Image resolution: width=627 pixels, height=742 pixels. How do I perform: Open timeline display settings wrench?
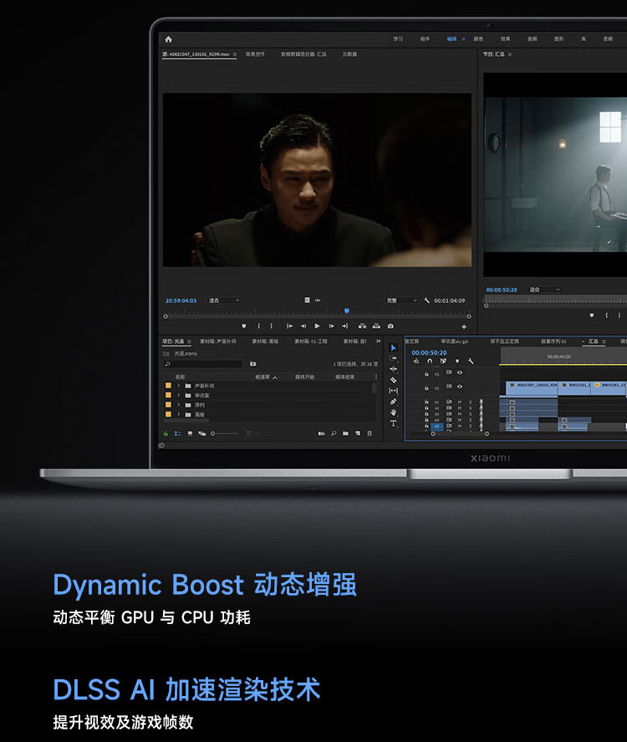click(471, 361)
